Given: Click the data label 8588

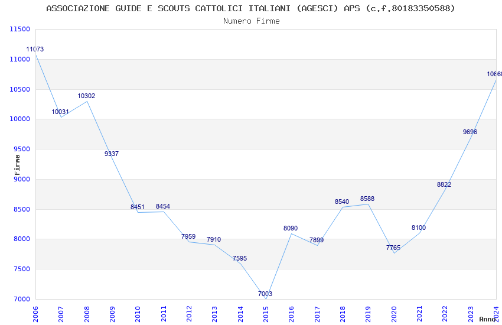Looking at the screenshot, I should click(367, 199).
